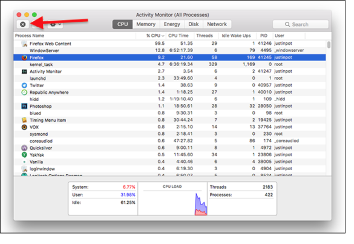
Task: Open the Energy tab
Action: click(x=172, y=24)
